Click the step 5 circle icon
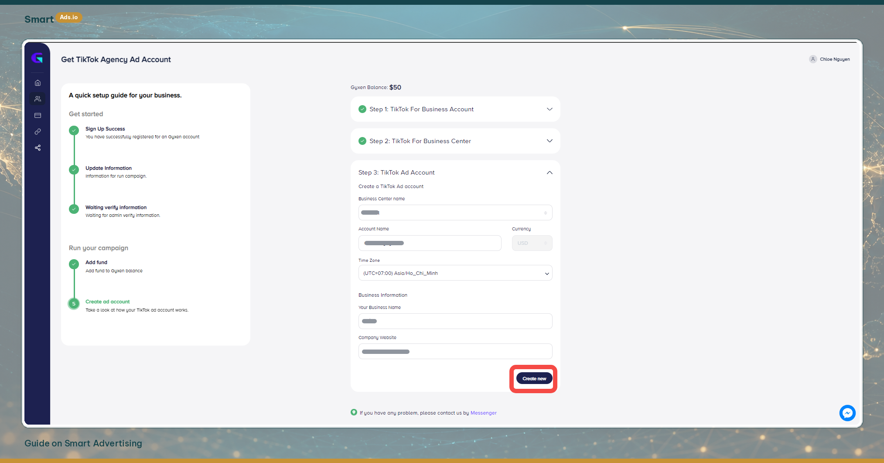Image resolution: width=884 pixels, height=463 pixels. 74,304
